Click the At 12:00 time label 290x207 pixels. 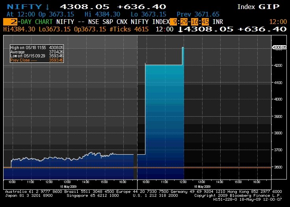click(x=21, y=14)
